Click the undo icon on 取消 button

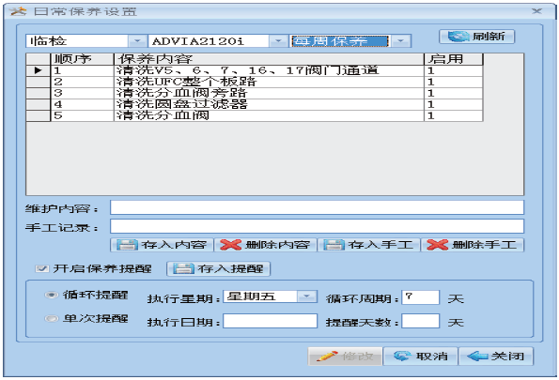[x=402, y=357]
